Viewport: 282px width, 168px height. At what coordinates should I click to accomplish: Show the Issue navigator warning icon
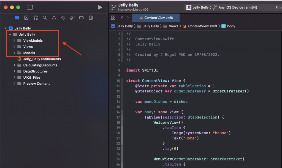(x=54, y=18)
